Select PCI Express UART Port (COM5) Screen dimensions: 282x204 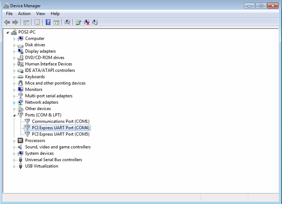60,134
